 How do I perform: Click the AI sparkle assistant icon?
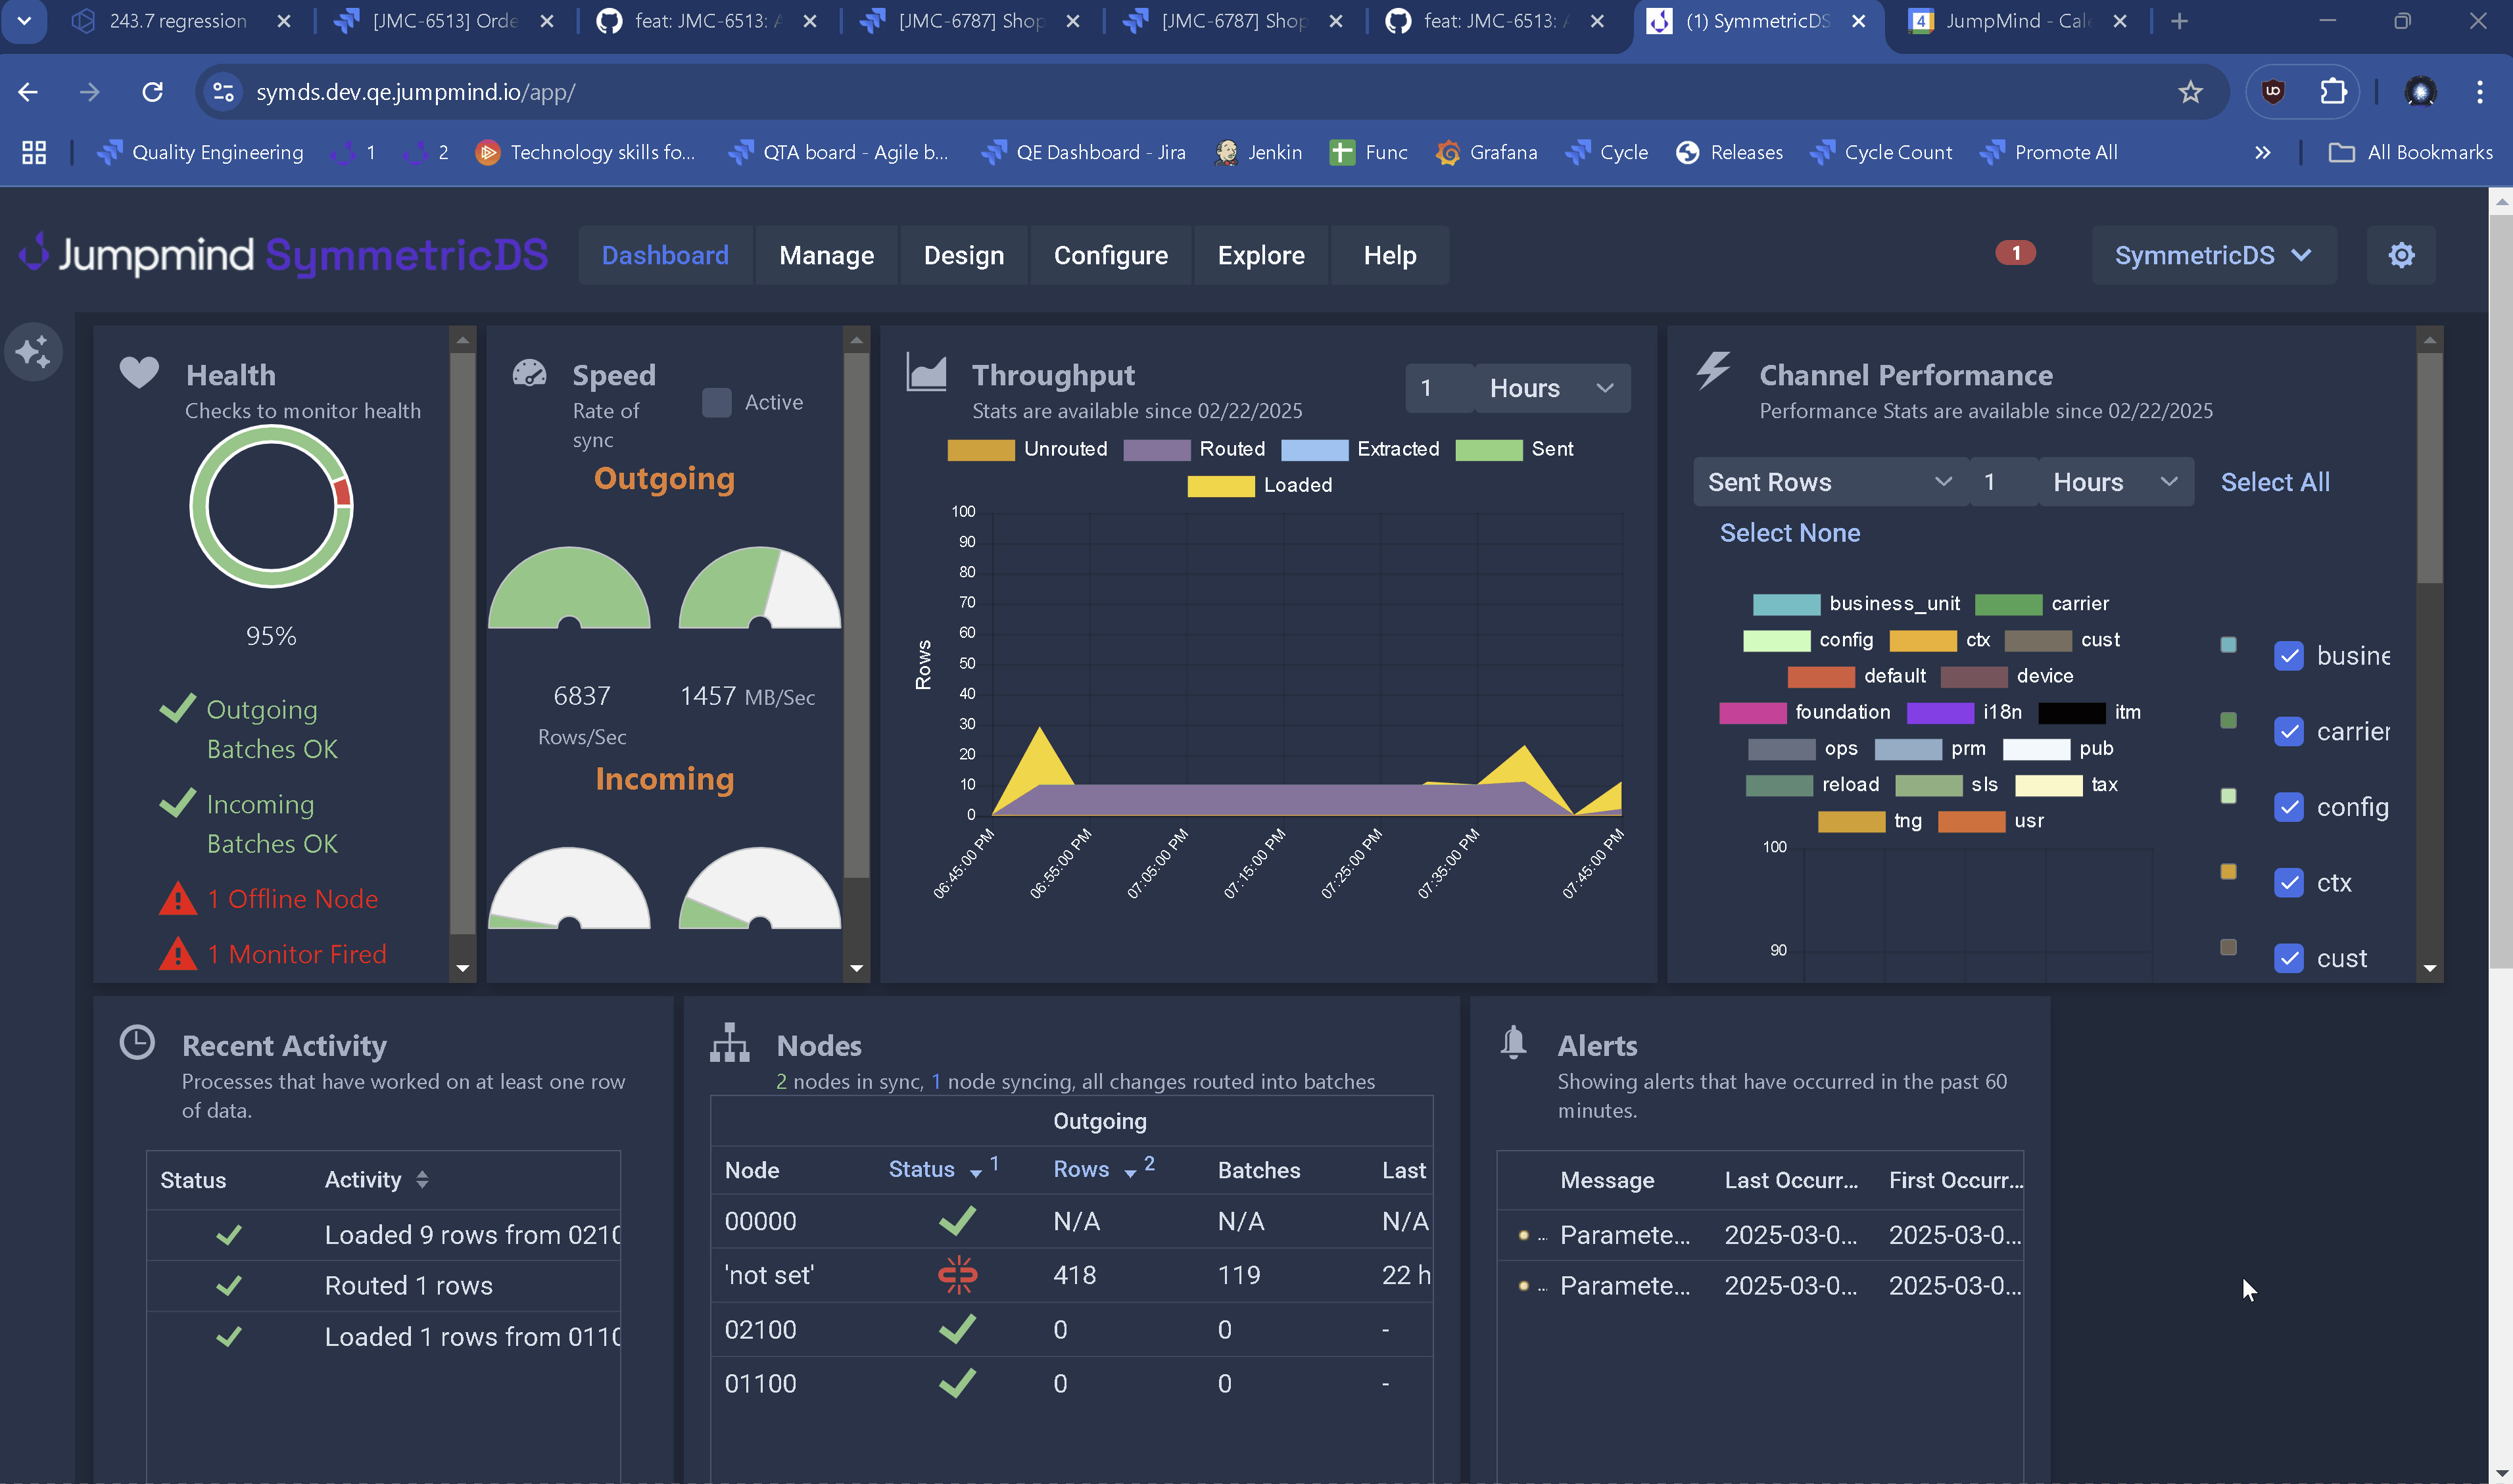click(x=33, y=352)
